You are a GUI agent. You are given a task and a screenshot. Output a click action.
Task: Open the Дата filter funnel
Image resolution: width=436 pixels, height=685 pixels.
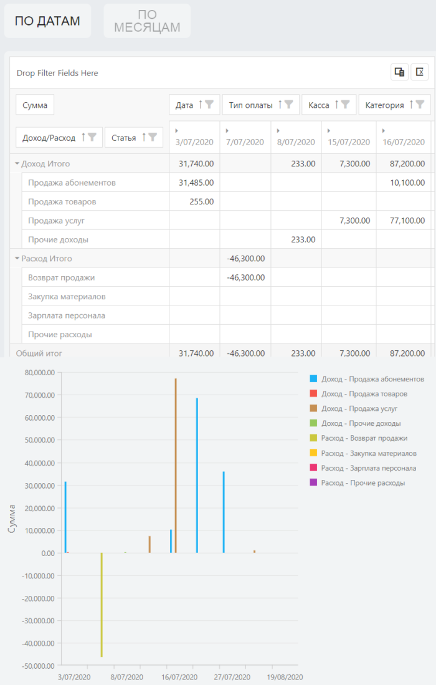tap(209, 105)
